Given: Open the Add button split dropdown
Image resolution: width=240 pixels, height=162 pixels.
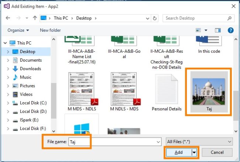Looking at the screenshot, I should pyautogui.click(x=194, y=152).
